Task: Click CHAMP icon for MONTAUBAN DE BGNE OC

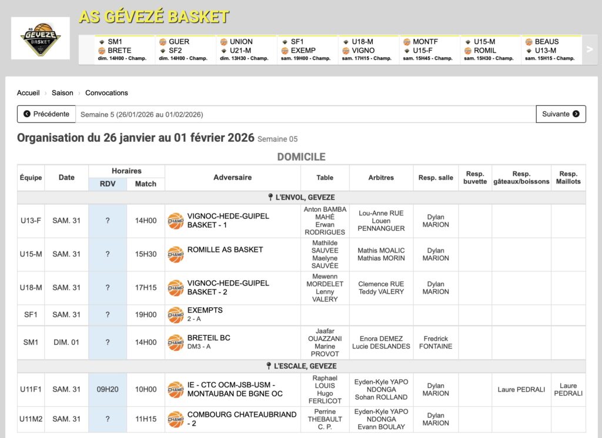Action: click(175, 389)
